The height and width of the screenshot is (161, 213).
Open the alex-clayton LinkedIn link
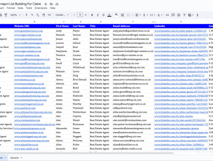click(174, 116)
